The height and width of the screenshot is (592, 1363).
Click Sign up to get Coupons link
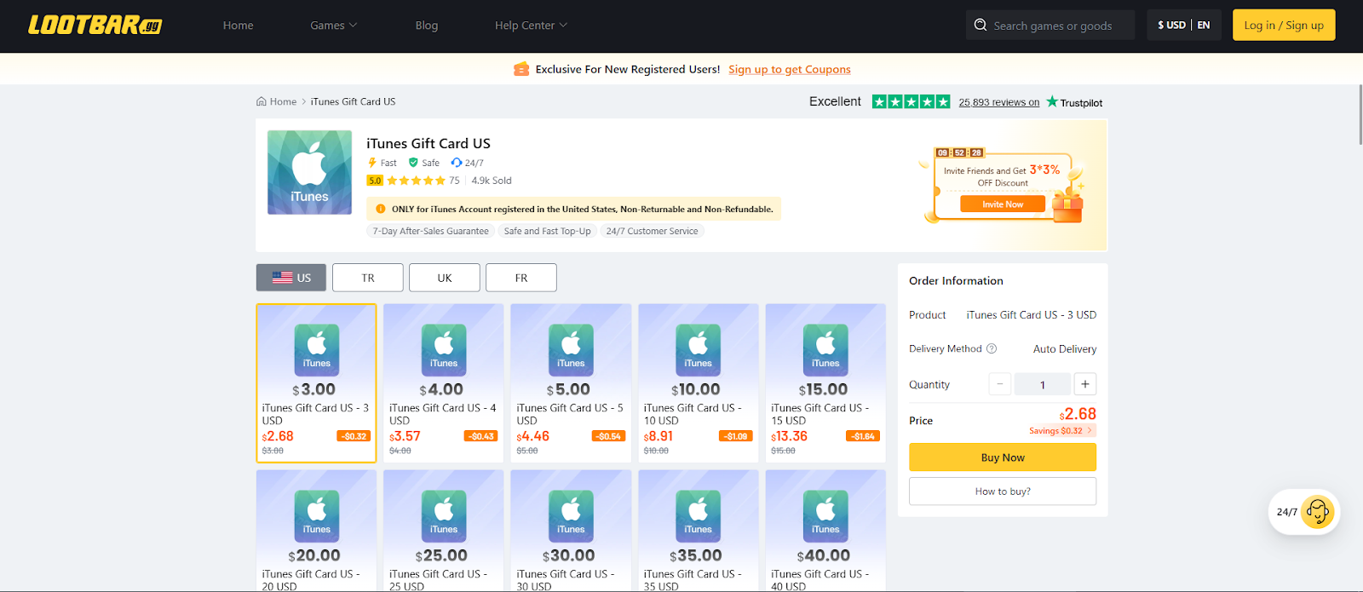(x=789, y=70)
